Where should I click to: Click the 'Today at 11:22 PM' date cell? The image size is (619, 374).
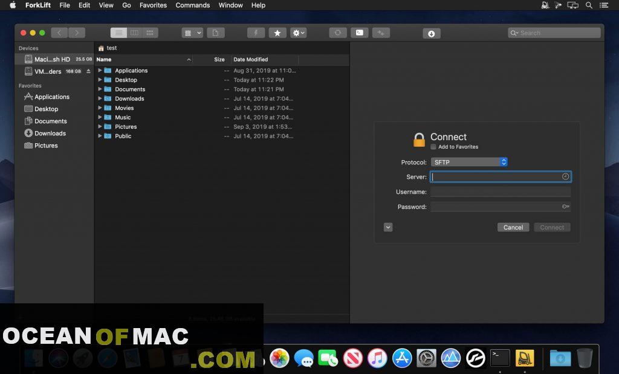(259, 80)
